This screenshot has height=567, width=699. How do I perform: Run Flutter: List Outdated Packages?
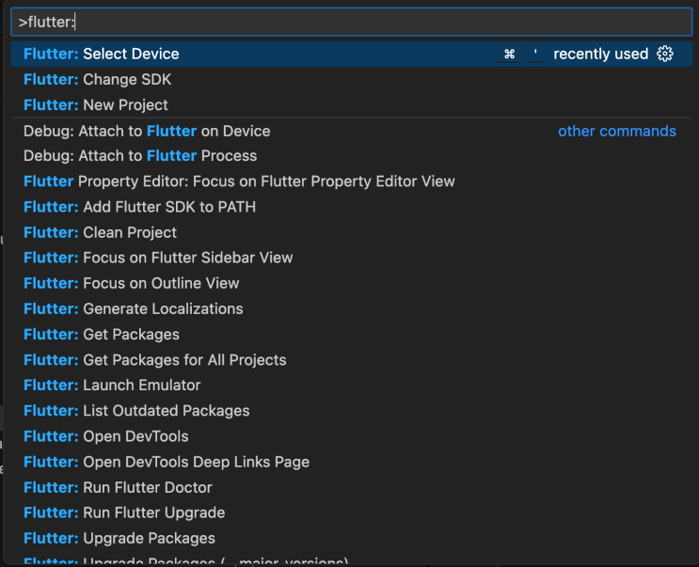351,411
